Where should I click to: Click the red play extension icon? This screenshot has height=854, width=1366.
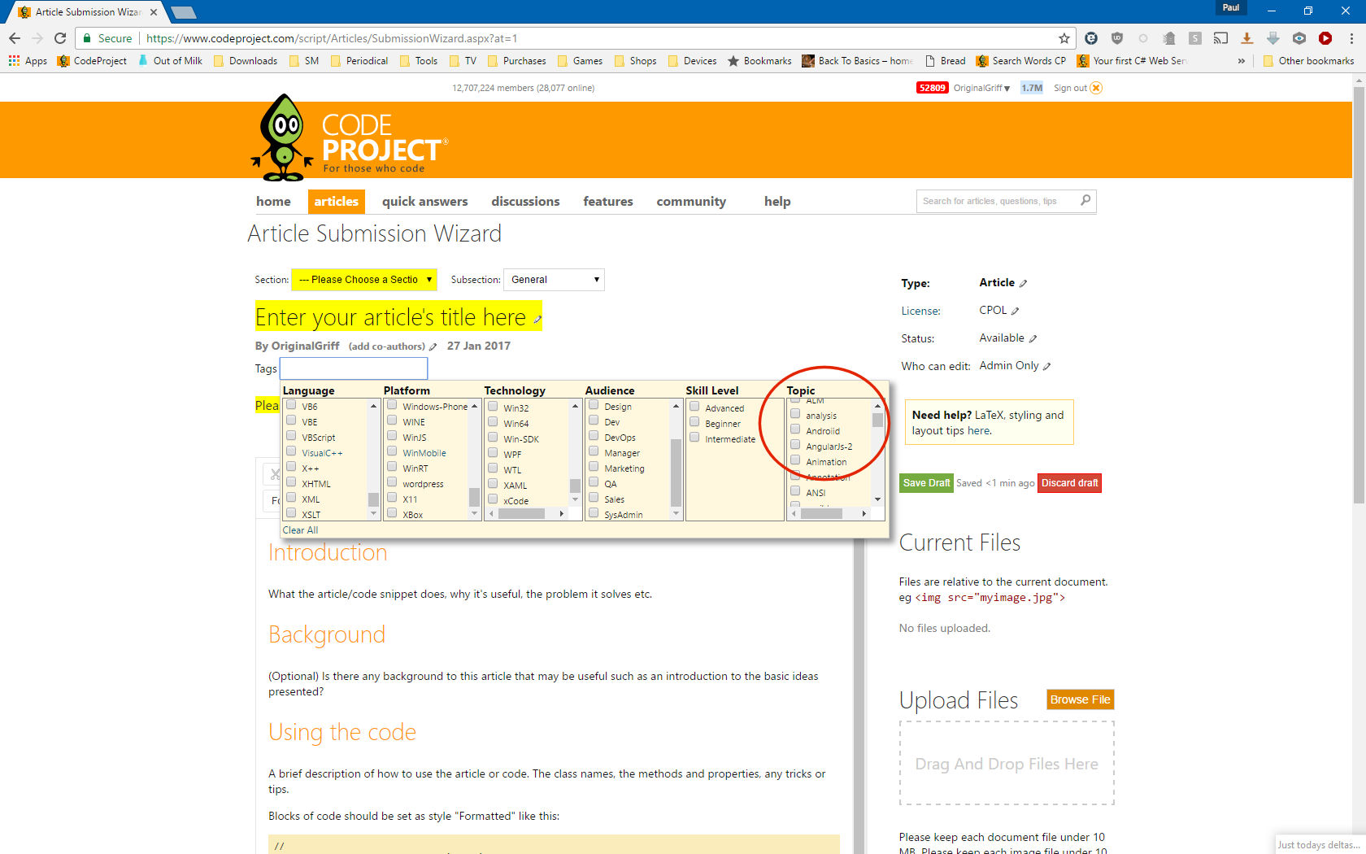1325,38
